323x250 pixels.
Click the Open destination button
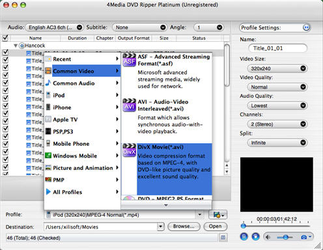[x=215, y=227]
